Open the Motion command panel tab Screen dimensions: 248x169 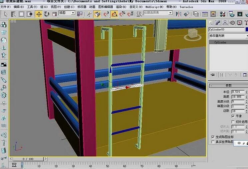(232, 23)
